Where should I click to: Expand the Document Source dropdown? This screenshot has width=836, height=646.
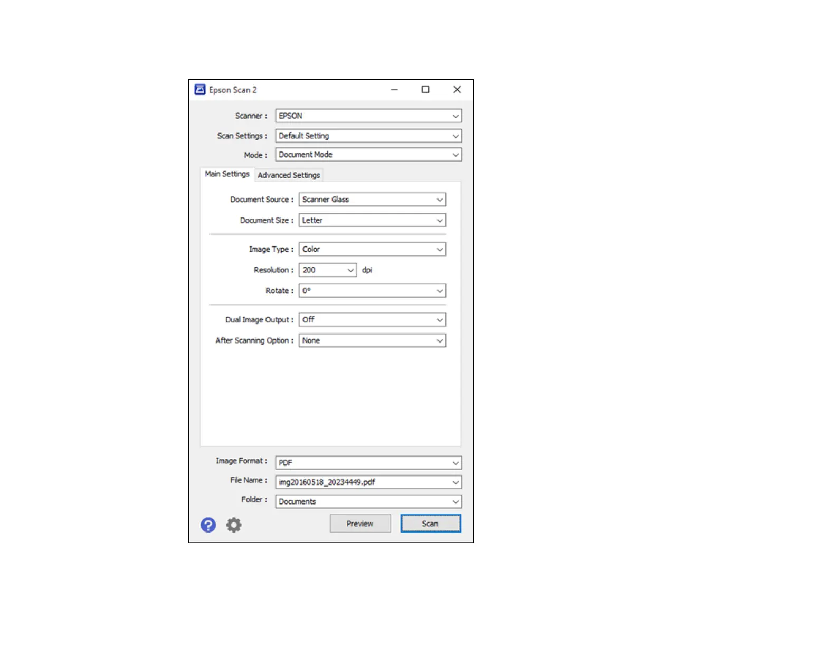click(x=372, y=199)
